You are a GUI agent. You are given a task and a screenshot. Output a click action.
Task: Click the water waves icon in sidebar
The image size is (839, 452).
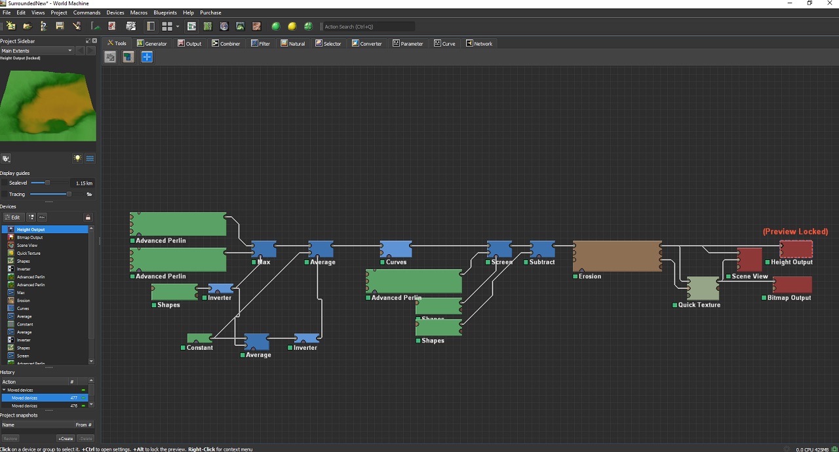90,159
